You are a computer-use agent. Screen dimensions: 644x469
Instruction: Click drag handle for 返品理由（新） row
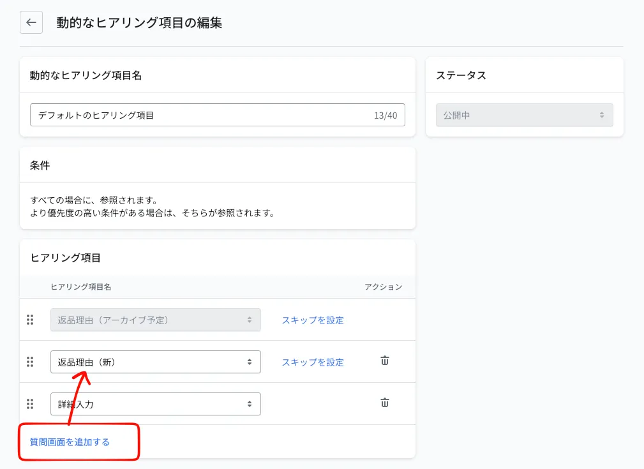30,362
